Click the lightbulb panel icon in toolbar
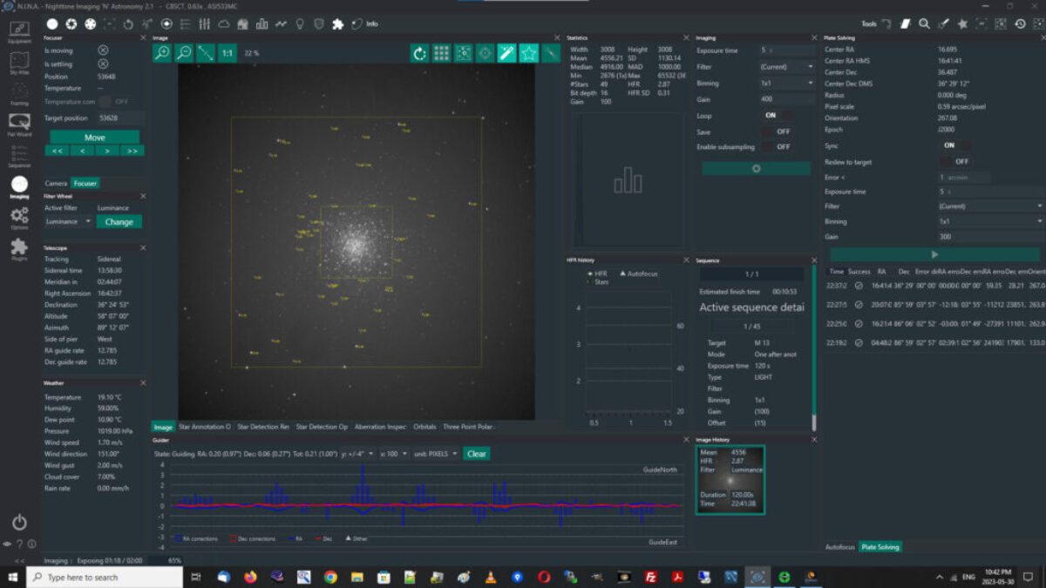 (x=301, y=24)
